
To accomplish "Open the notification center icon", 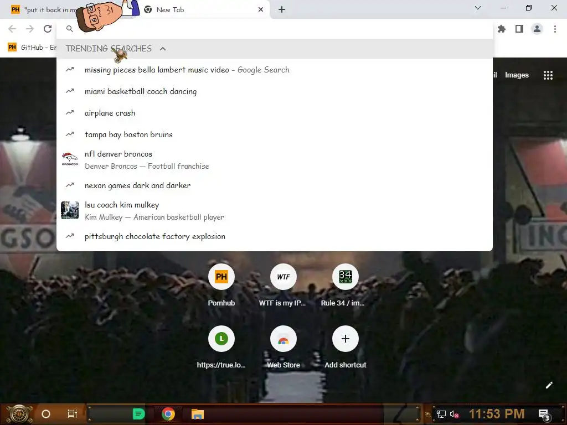I will (x=544, y=415).
